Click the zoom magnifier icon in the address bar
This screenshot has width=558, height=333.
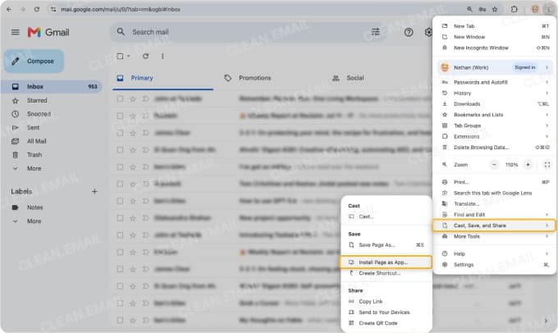(x=469, y=9)
